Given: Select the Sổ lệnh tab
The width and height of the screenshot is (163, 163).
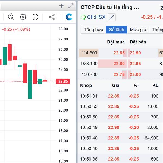Looking at the screenshot, I should click(x=116, y=30).
